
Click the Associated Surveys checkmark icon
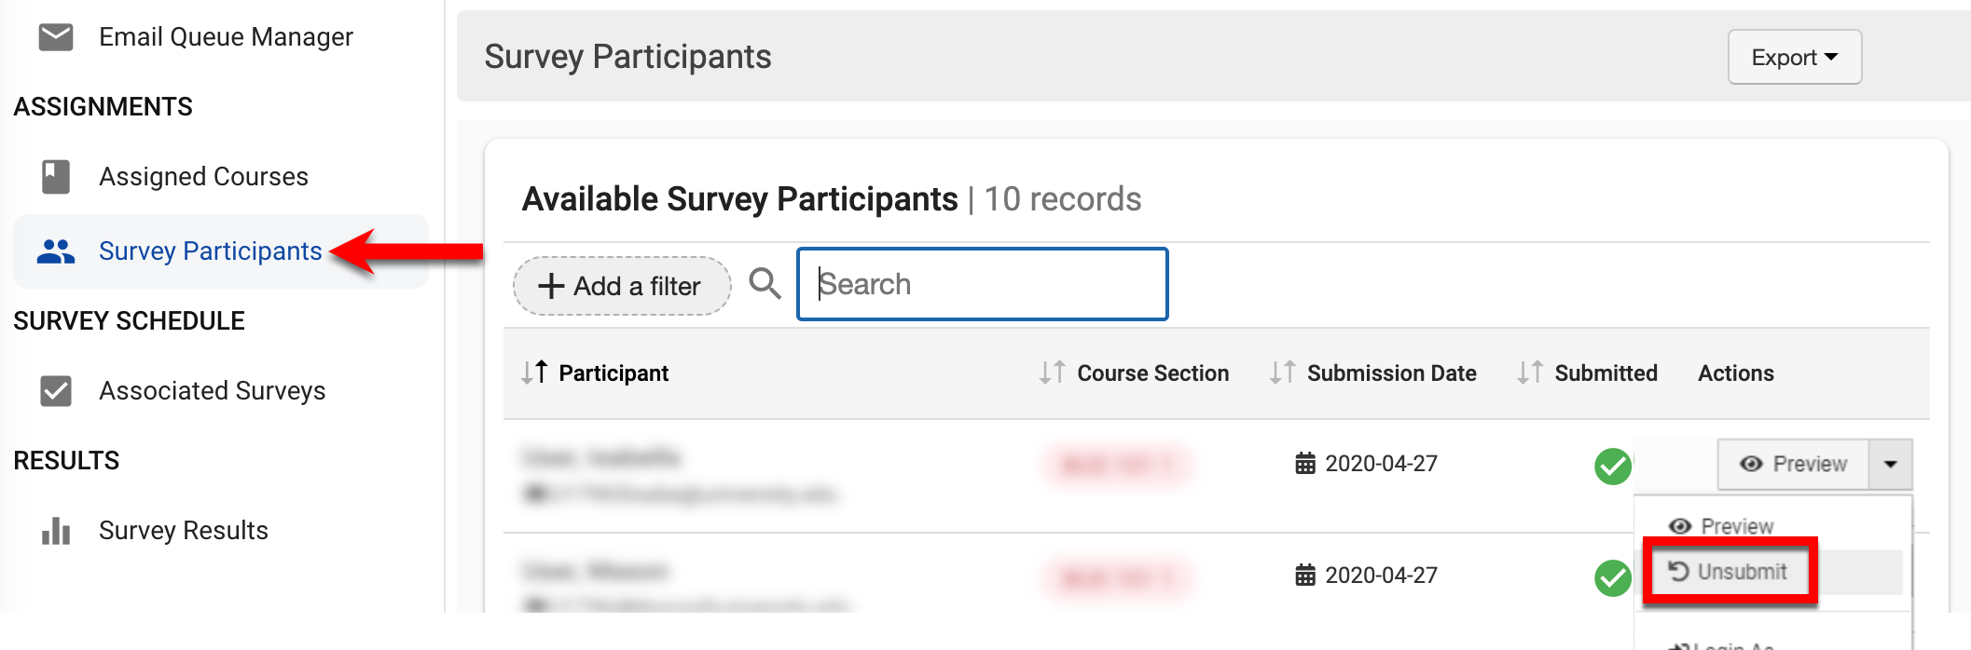(56, 391)
